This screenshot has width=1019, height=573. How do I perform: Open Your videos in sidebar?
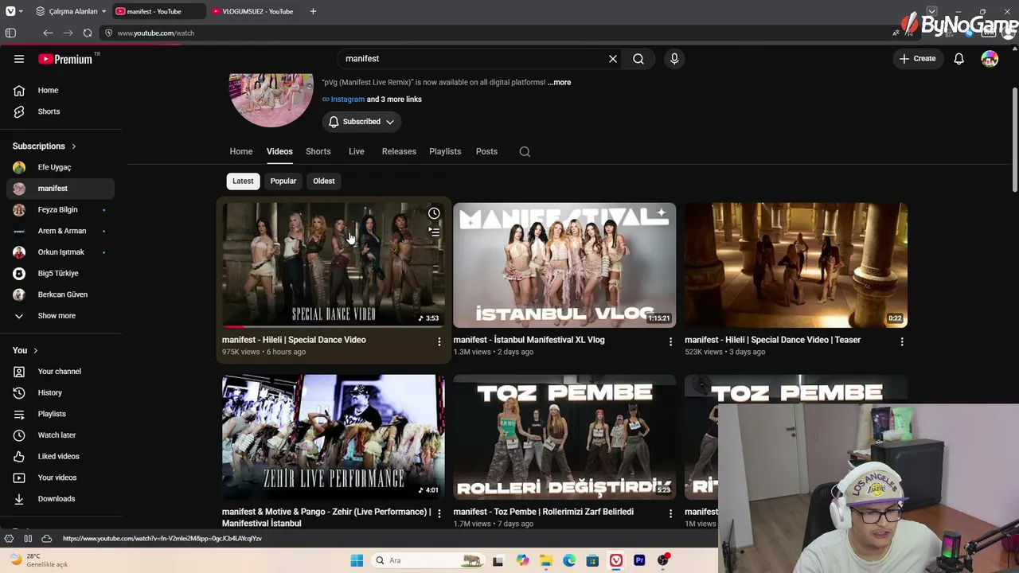tap(61, 477)
